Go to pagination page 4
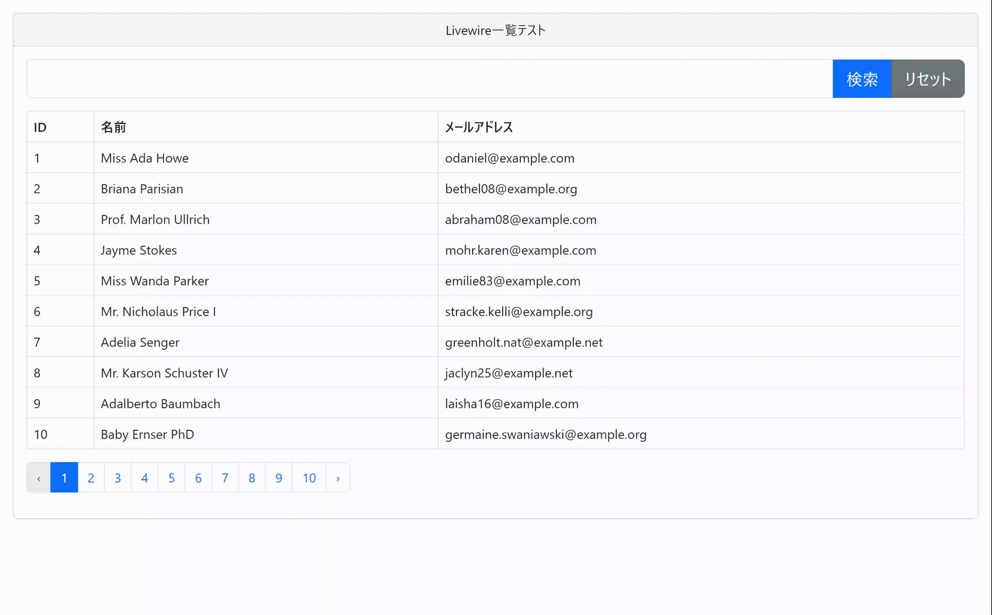 [145, 478]
